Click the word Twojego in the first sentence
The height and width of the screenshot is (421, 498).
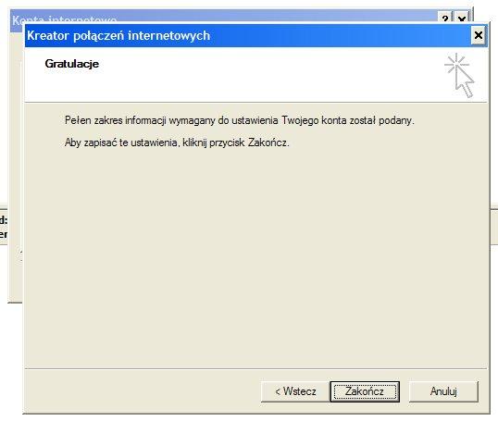tap(300, 120)
